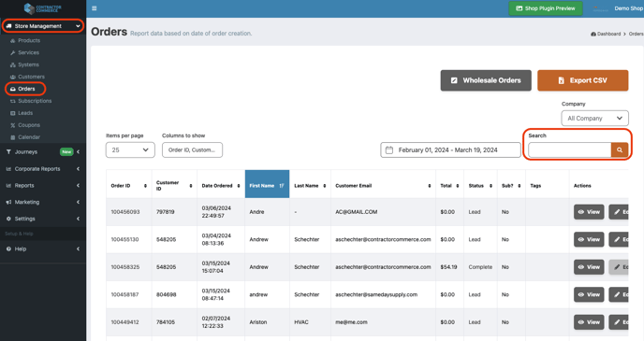Sort by Sub? column arrows
Image resolution: width=644 pixels, height=341 pixels.
point(520,186)
